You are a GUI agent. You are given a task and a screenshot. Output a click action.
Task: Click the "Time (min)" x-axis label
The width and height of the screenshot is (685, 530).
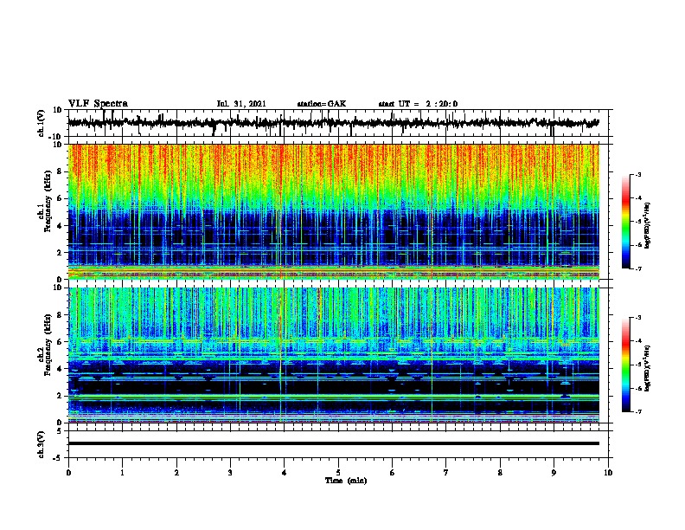(346, 481)
